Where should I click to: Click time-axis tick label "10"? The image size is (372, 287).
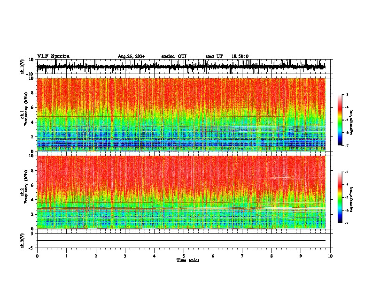point(330,256)
